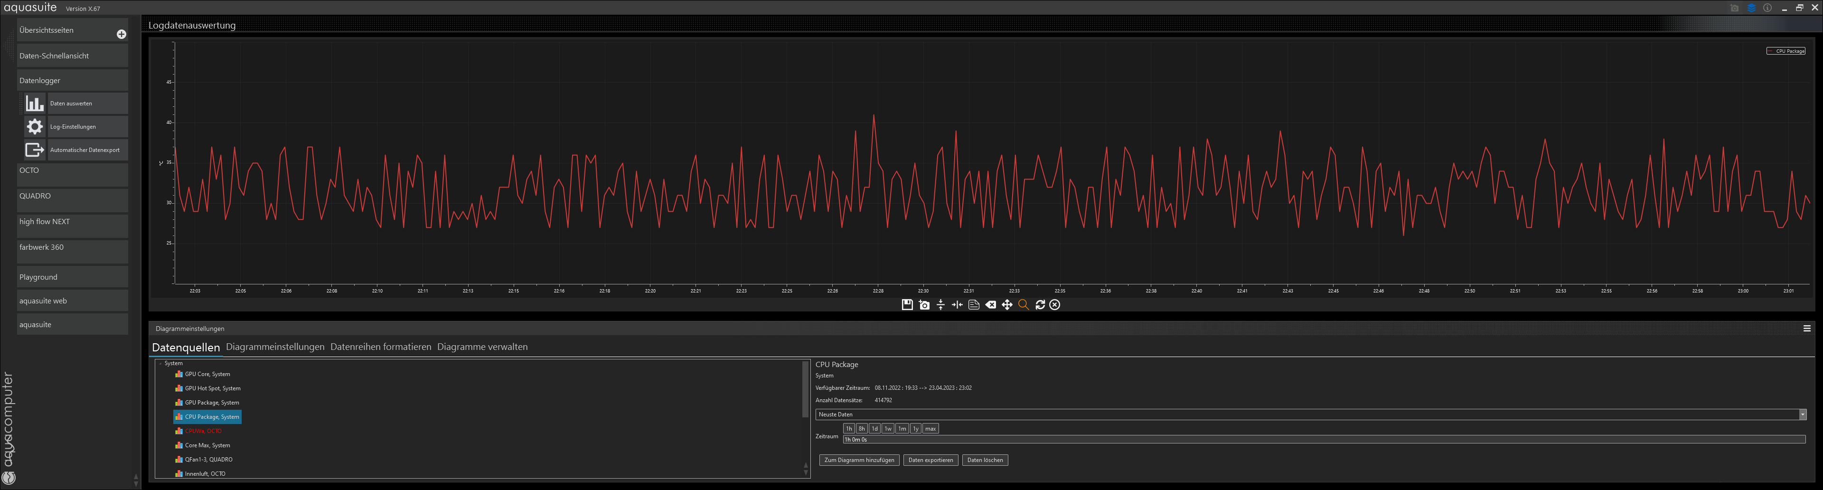Click the vertical axis fit icon
The width and height of the screenshot is (1823, 490).
(940, 304)
